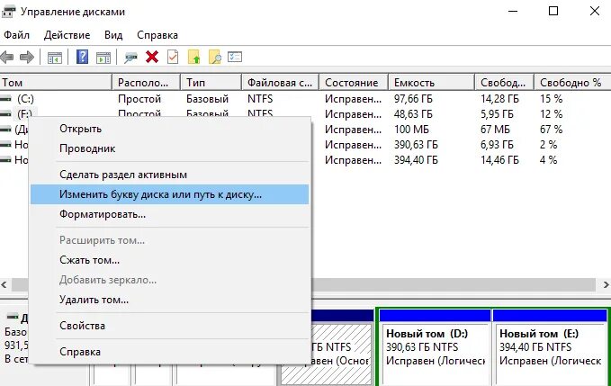Open the Вид menu
Viewport: 611px width, 386px height.
click(x=113, y=35)
